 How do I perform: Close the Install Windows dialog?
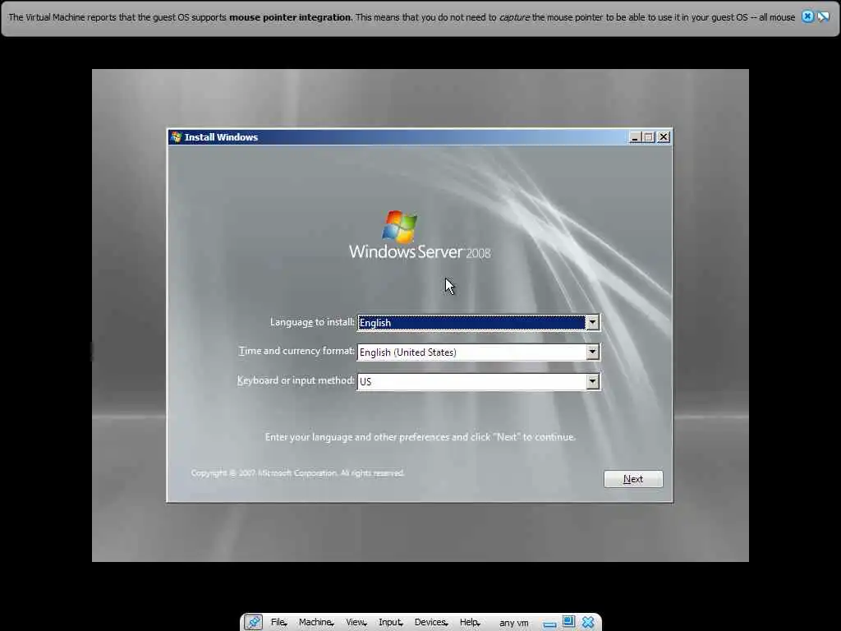point(664,137)
